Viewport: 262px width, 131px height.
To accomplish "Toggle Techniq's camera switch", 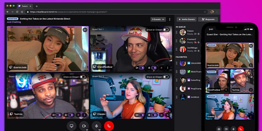I will pyautogui.click(x=58, y=115).
